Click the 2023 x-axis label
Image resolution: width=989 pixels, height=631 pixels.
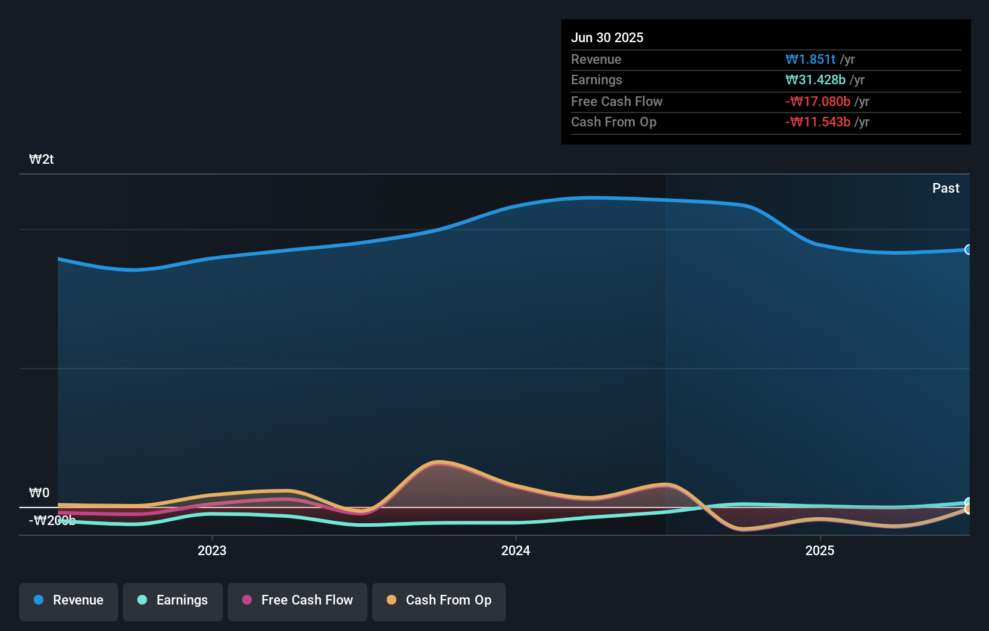212,550
